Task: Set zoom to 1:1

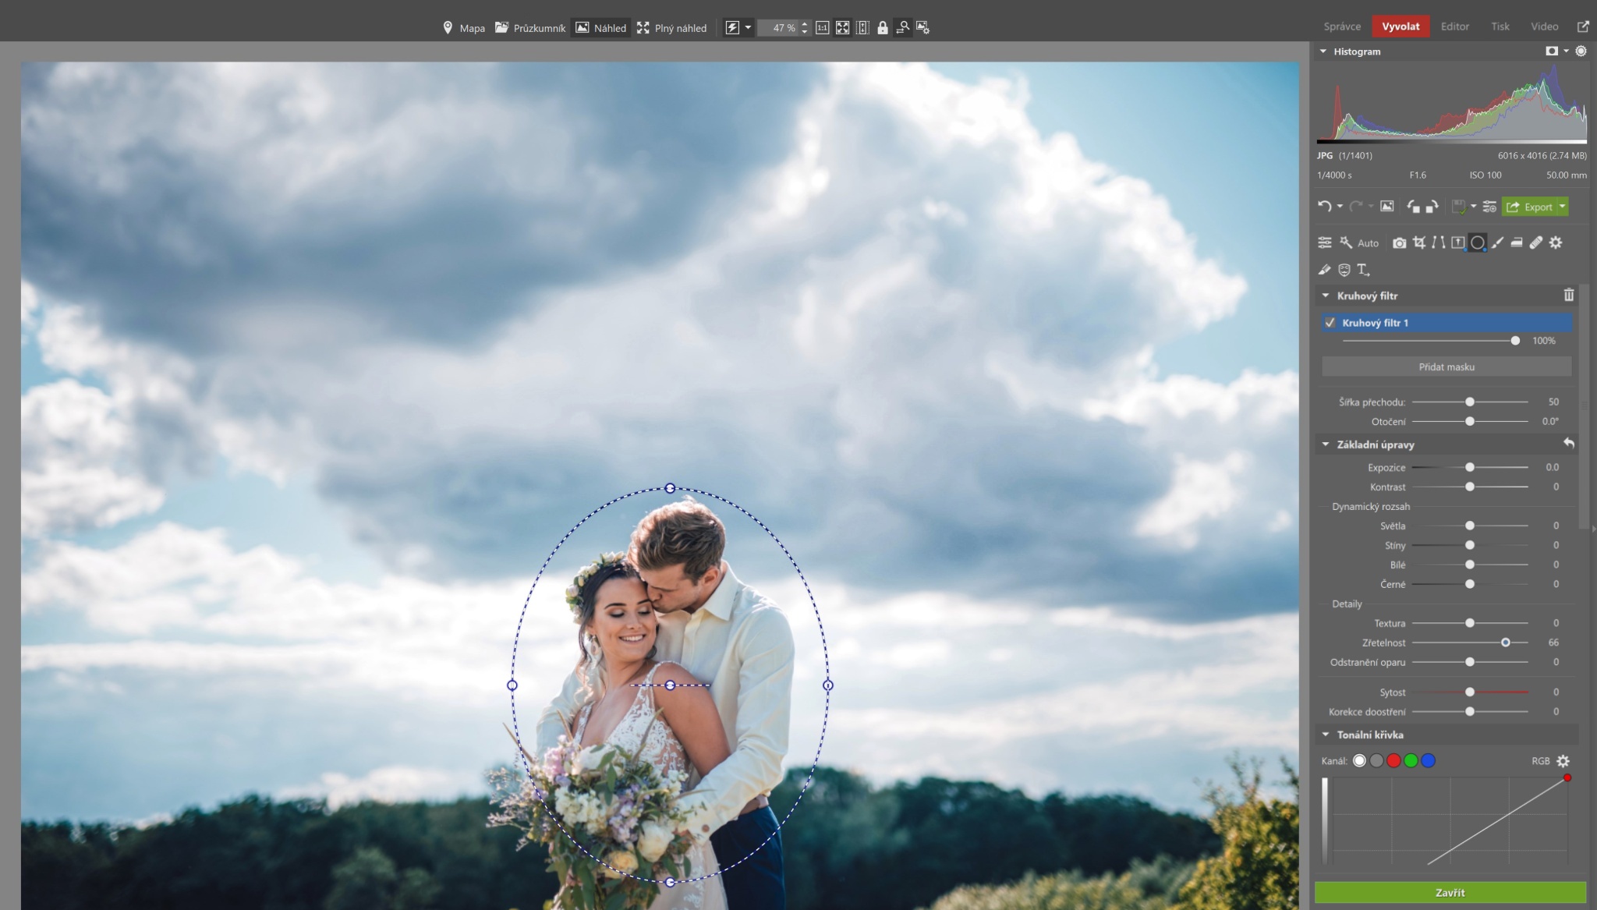Action: pyautogui.click(x=822, y=28)
